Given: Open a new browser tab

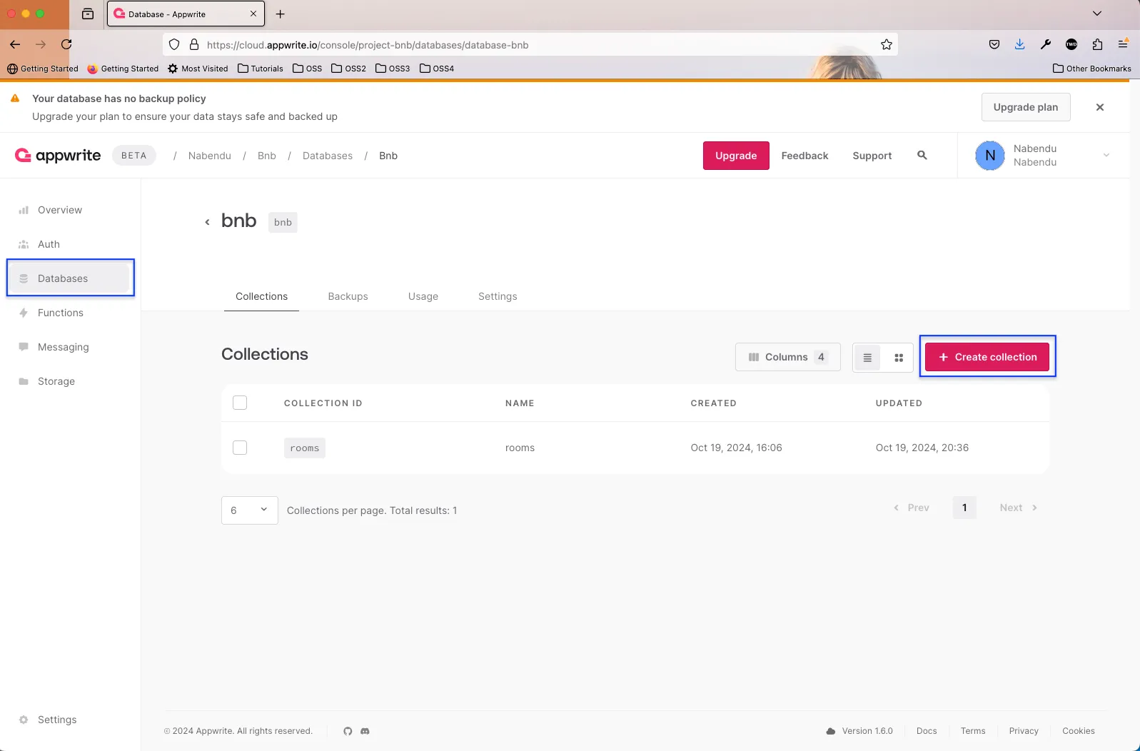Looking at the screenshot, I should click(281, 14).
